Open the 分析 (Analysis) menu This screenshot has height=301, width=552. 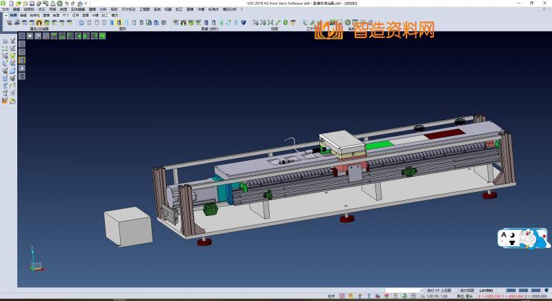tap(103, 9)
